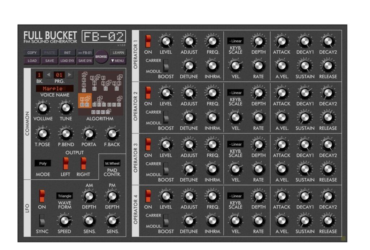Open the Triangle waveform dropdown

64,196
